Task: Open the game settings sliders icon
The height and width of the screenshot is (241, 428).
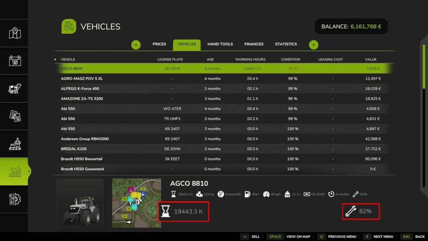Action: [14, 199]
